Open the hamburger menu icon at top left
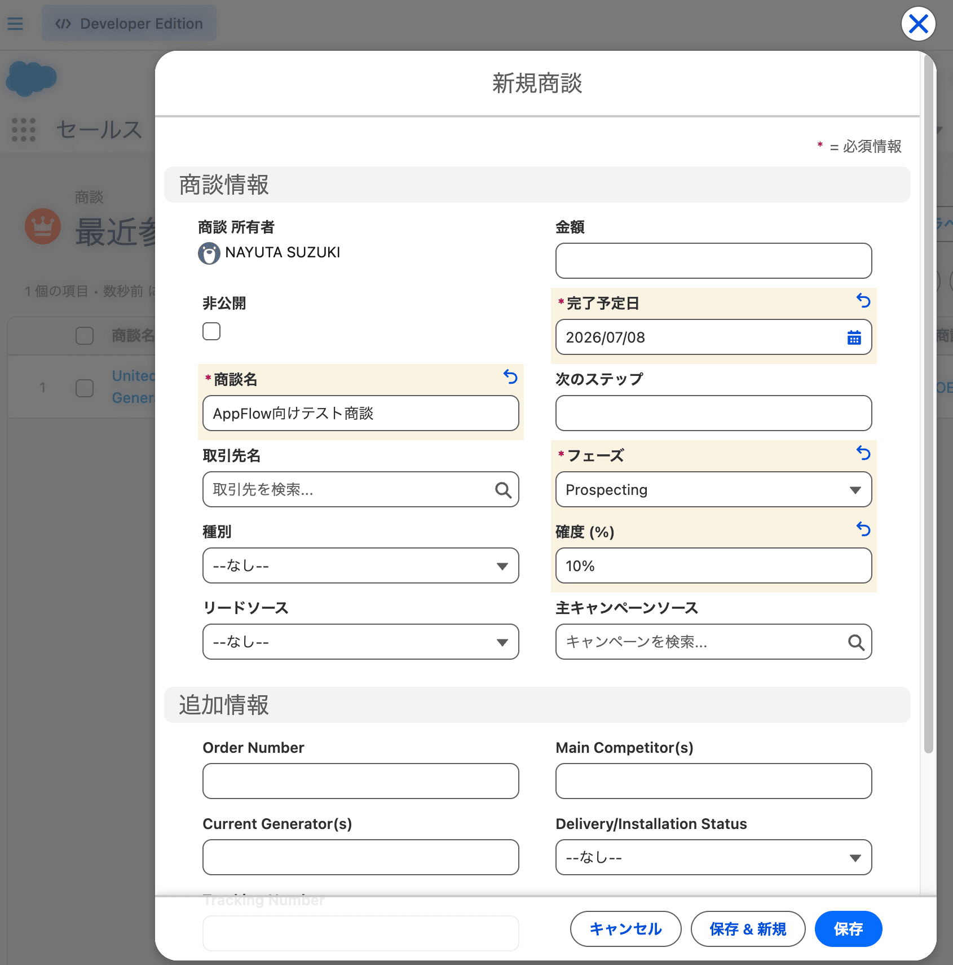 (15, 24)
